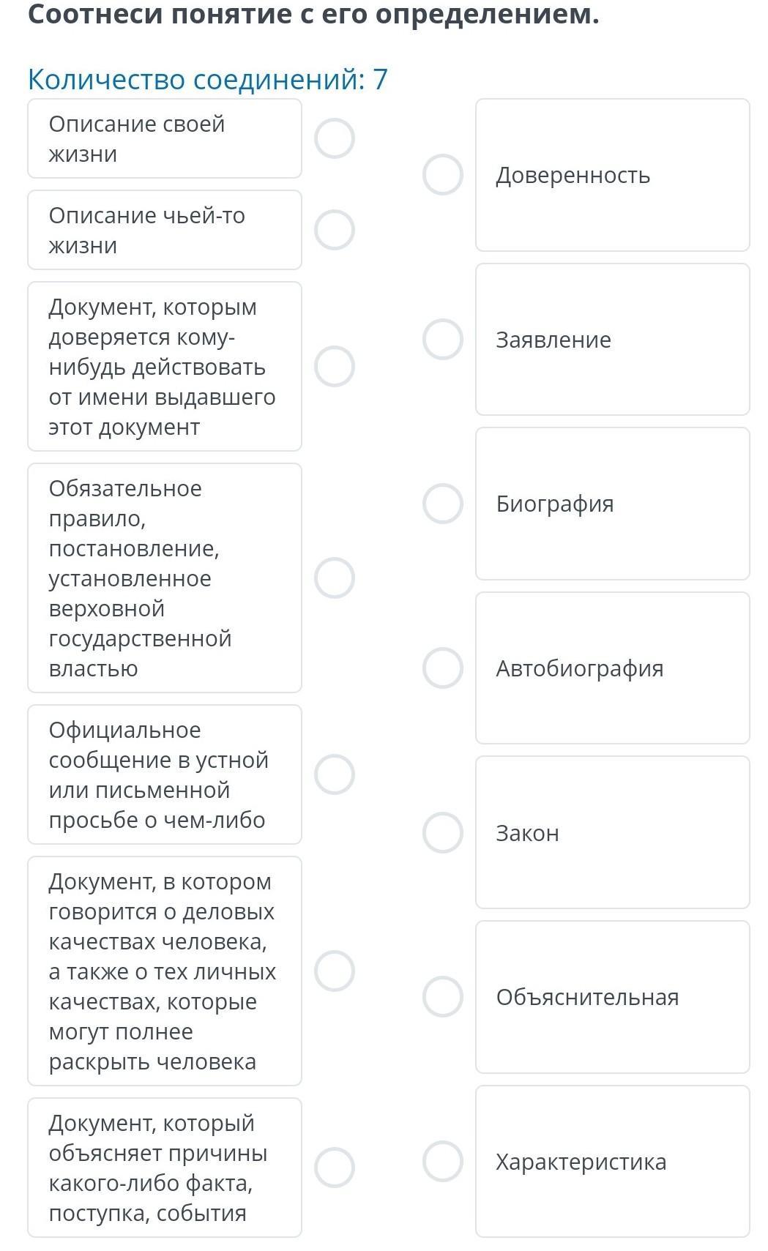Select the circle next to 'Описание чьей-то жизни'
This screenshot has height=1251, width=768.
click(335, 230)
